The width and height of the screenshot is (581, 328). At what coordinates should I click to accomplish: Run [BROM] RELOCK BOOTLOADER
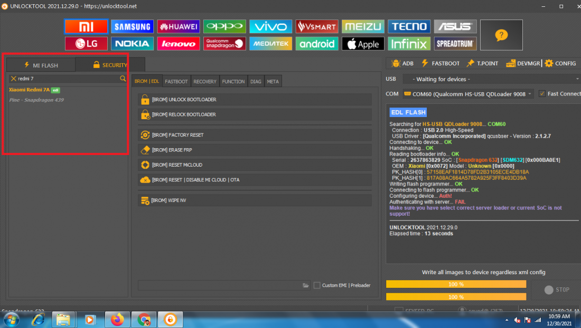point(255,114)
